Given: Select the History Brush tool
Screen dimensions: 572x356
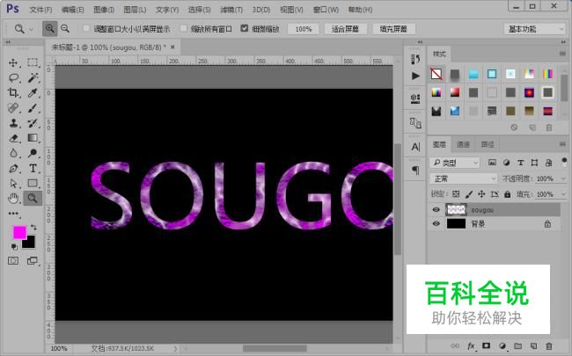Looking at the screenshot, I should pos(33,123).
